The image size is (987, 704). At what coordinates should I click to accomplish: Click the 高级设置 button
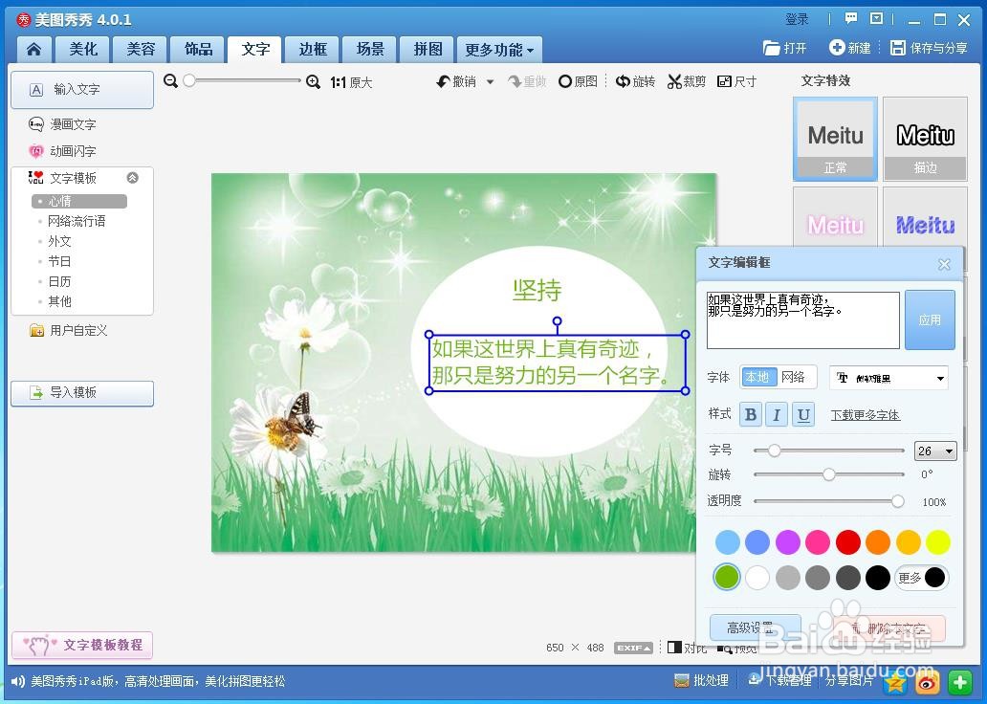tap(755, 627)
